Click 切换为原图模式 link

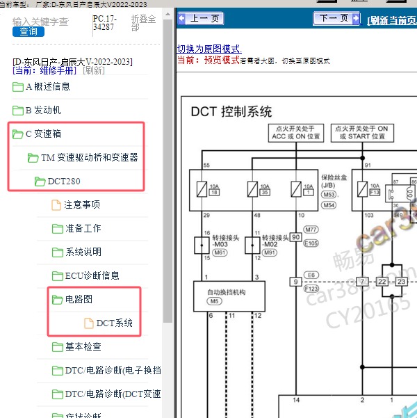point(209,49)
